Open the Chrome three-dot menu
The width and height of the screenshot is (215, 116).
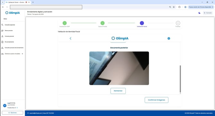(x=212, y=7)
